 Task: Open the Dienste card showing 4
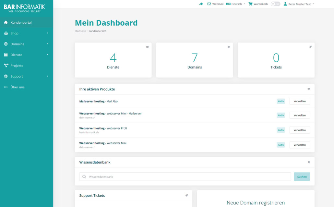[x=113, y=60]
